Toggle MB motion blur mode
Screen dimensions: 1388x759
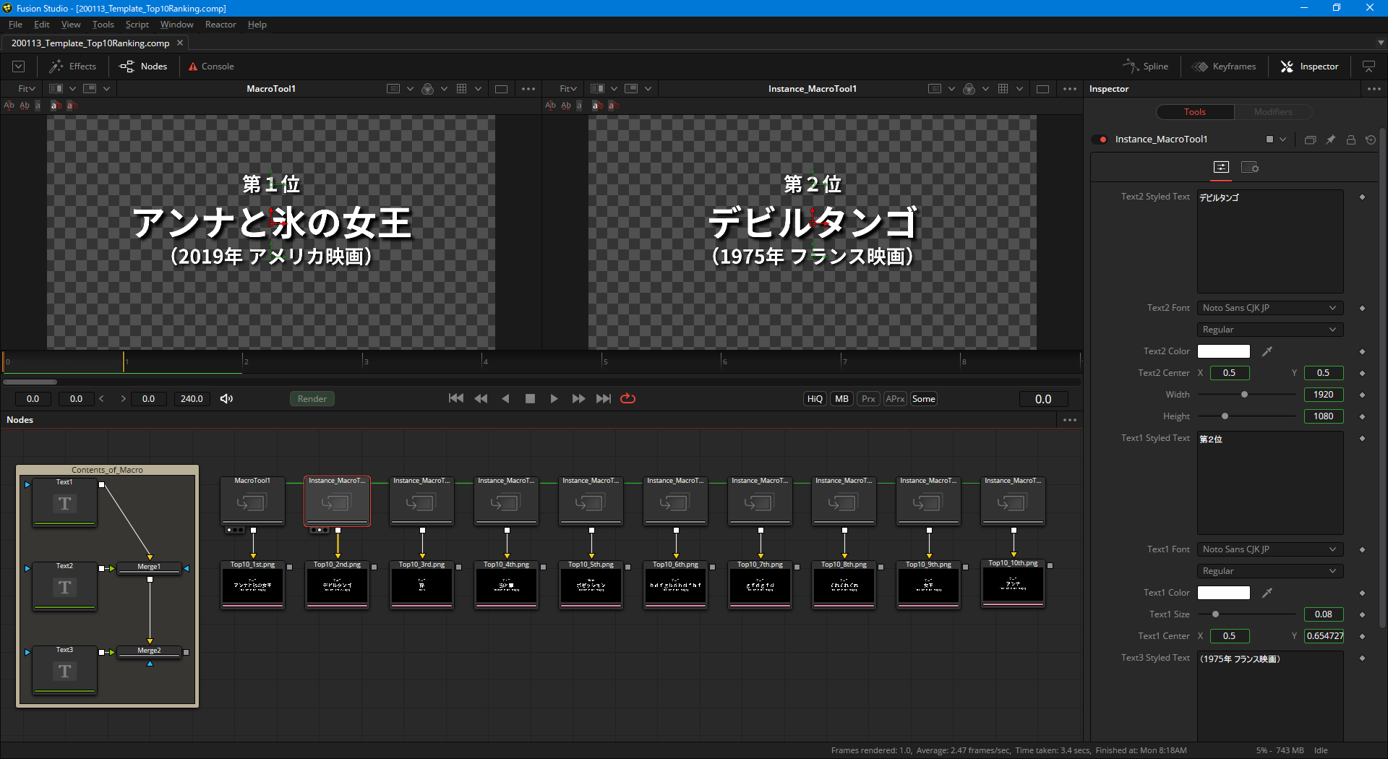pyautogui.click(x=841, y=399)
